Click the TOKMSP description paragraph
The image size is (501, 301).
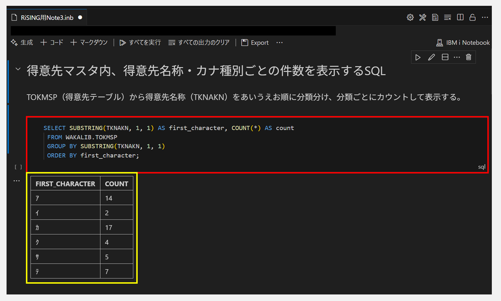tap(244, 98)
